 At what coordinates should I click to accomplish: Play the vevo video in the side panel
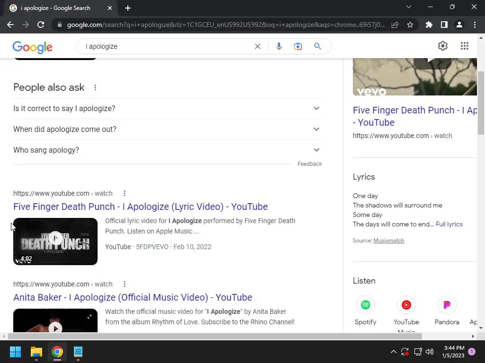(x=415, y=77)
